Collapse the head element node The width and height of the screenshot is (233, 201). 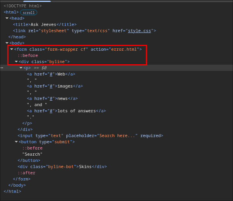[x=7, y=18]
